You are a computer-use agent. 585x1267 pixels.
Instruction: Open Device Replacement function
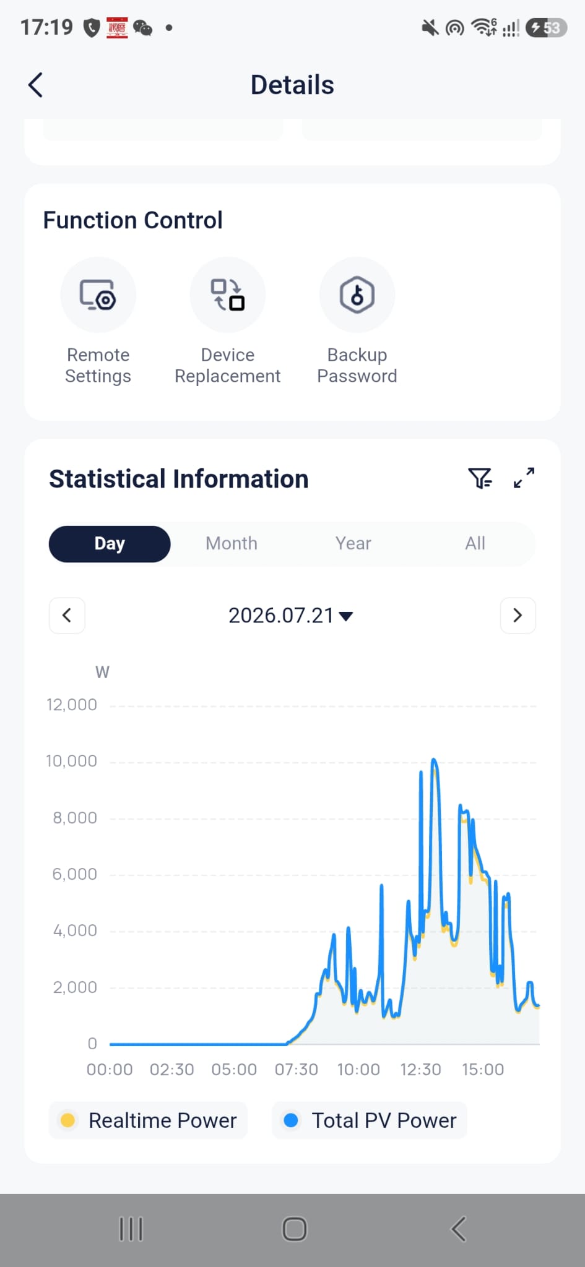pyautogui.click(x=227, y=322)
